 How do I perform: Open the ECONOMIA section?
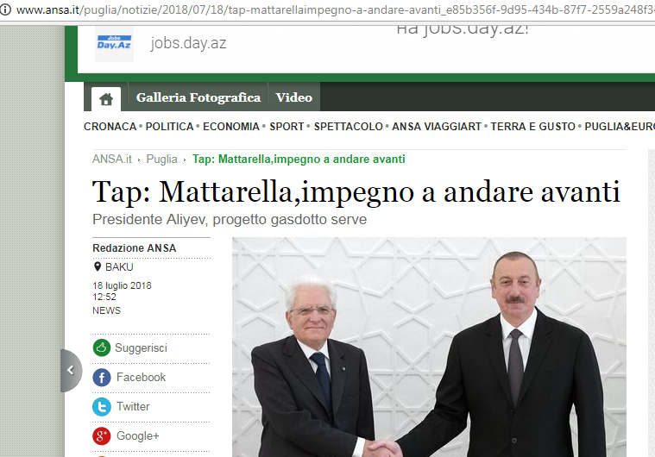point(231,127)
